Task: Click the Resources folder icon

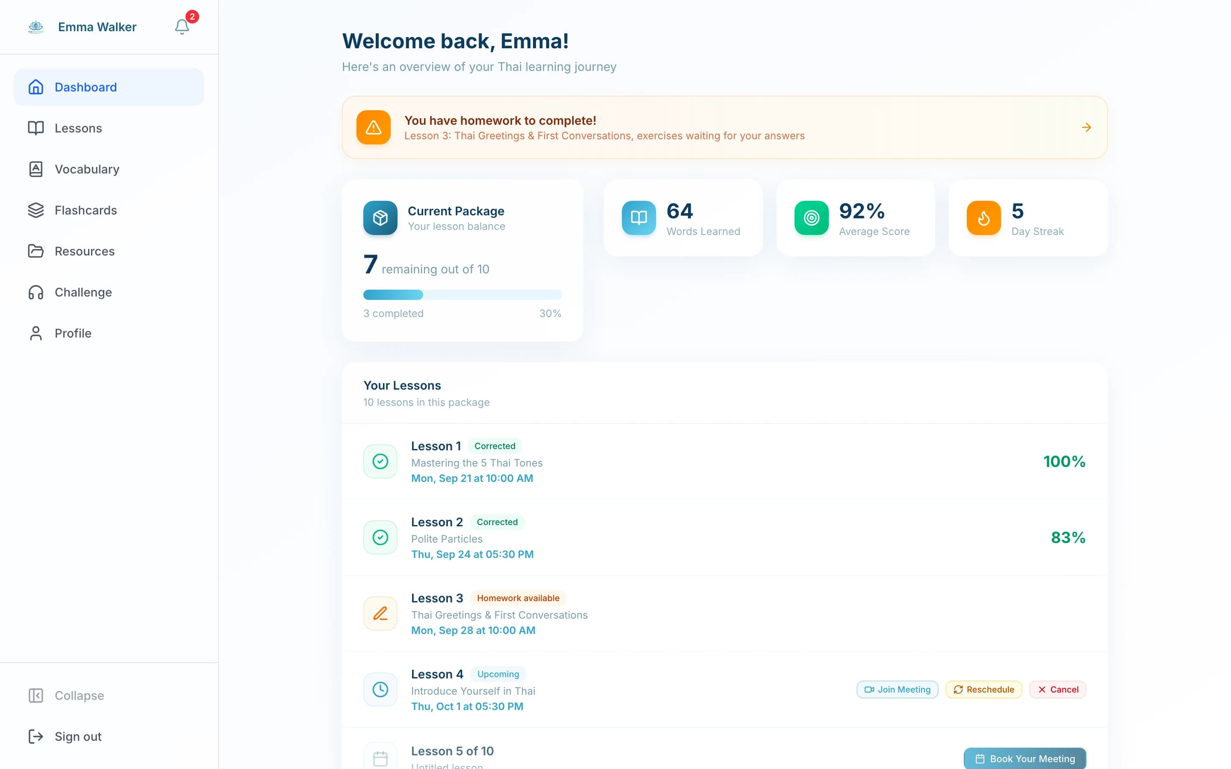Action: pyautogui.click(x=35, y=251)
